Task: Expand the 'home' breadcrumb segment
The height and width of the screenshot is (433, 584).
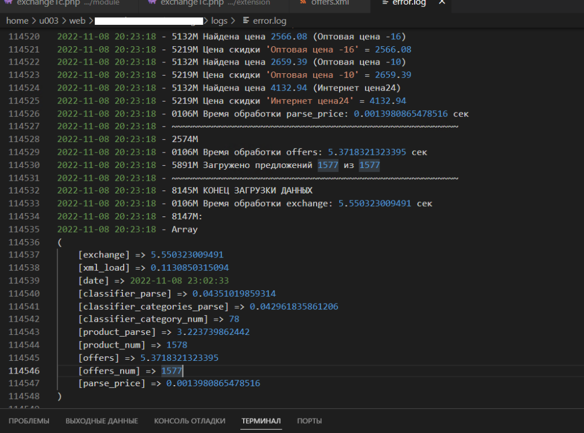Action: click(x=17, y=21)
